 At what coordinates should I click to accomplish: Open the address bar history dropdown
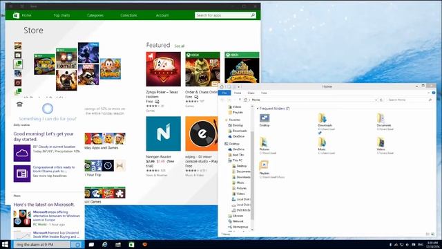click(x=376, y=100)
